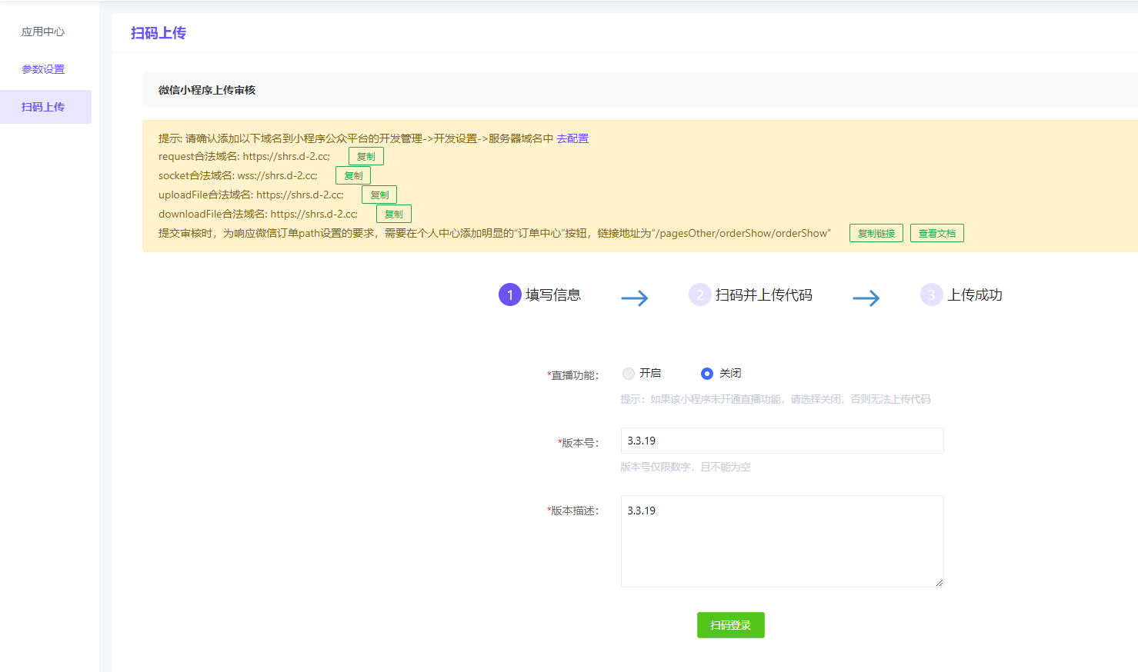Select 关闭 radio for 直播功能
The image size is (1138, 672).
coord(707,374)
